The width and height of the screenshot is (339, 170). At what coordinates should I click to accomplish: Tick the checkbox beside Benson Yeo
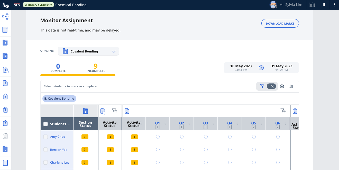[x=45, y=150]
